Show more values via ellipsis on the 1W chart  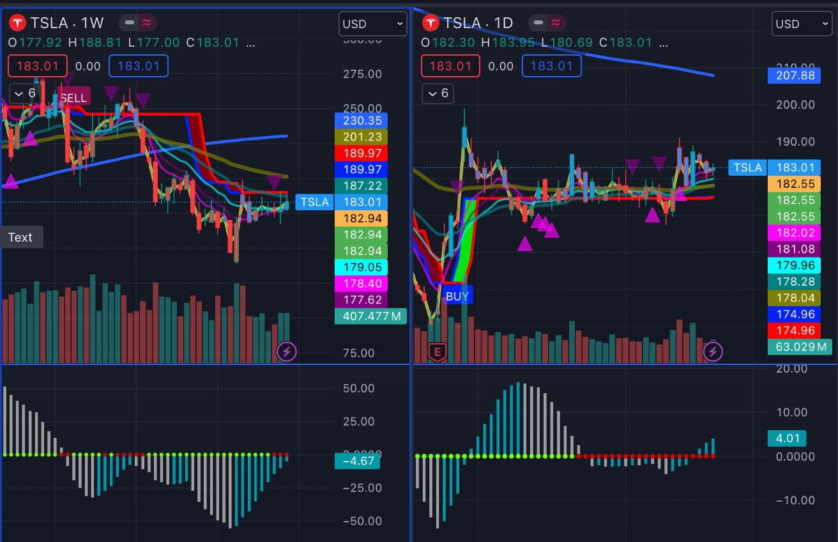tap(250, 43)
